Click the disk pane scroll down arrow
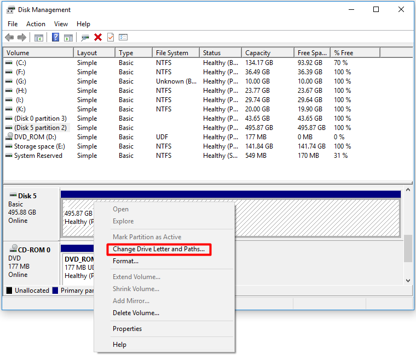The width and height of the screenshot is (416, 355). [x=408, y=281]
